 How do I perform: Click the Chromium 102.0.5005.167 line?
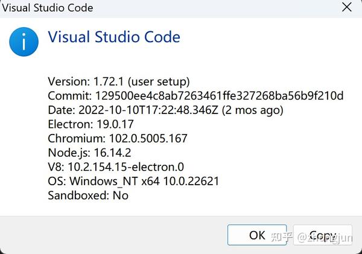118,139
